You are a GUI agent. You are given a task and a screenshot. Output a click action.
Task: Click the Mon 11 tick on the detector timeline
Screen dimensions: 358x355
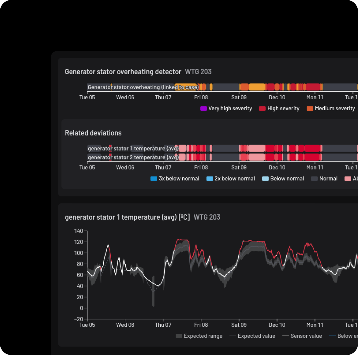tap(315, 97)
